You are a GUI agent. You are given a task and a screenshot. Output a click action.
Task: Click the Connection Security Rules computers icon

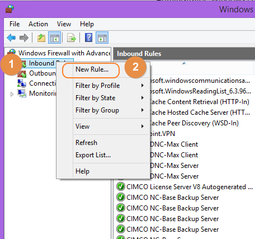pos(22,83)
